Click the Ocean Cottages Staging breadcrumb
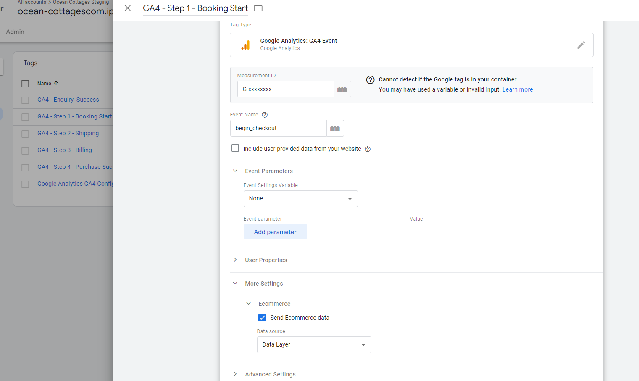 pyautogui.click(x=81, y=2)
